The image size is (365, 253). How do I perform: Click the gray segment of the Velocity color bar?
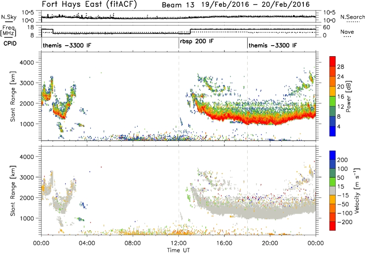333,190
